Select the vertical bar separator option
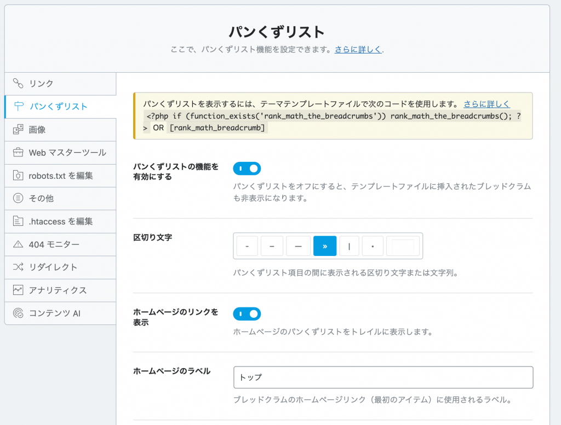Screen dimensions: 561x425 pyautogui.click(x=349, y=246)
